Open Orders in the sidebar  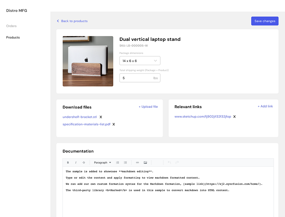[11, 26]
